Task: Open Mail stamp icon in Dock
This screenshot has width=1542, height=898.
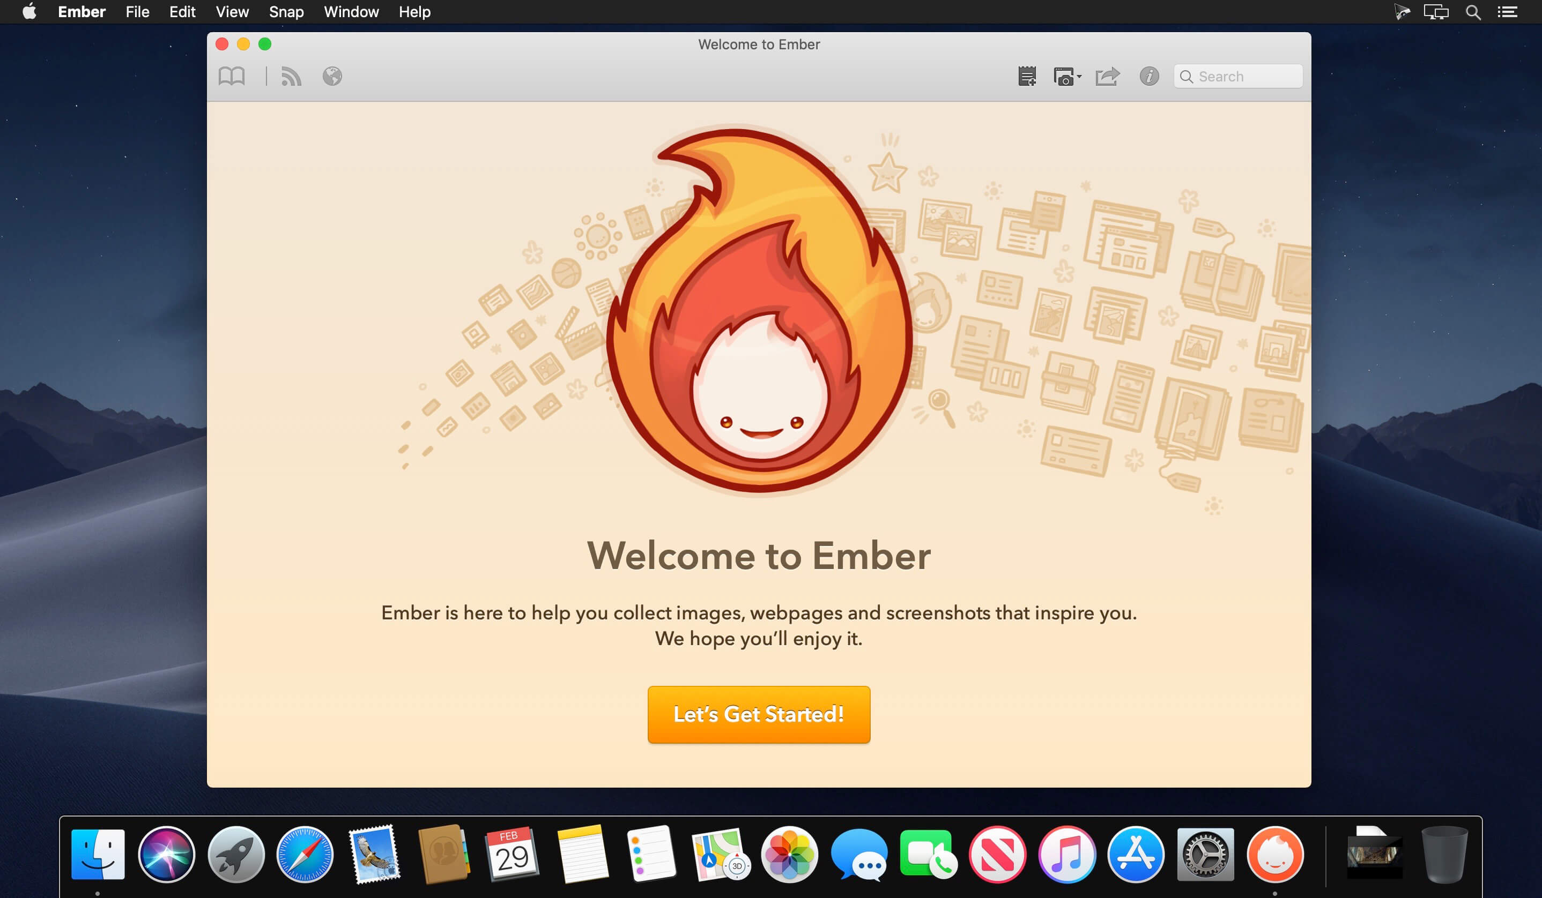Action: pos(374,854)
